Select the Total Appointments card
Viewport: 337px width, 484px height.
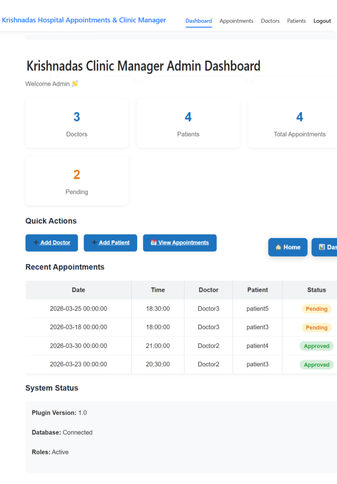293,123
